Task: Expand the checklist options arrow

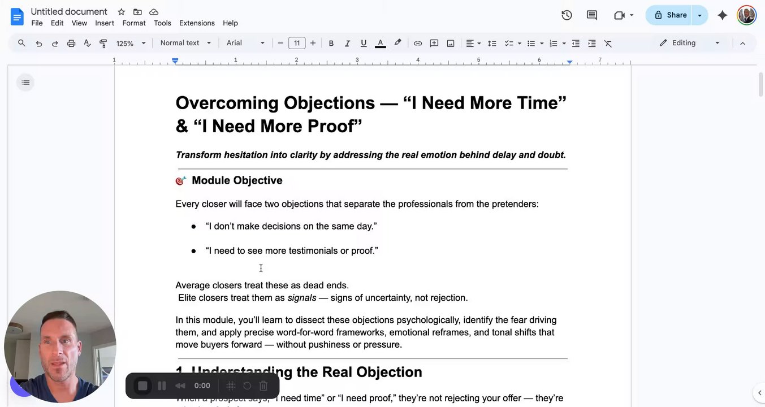Action: click(519, 44)
